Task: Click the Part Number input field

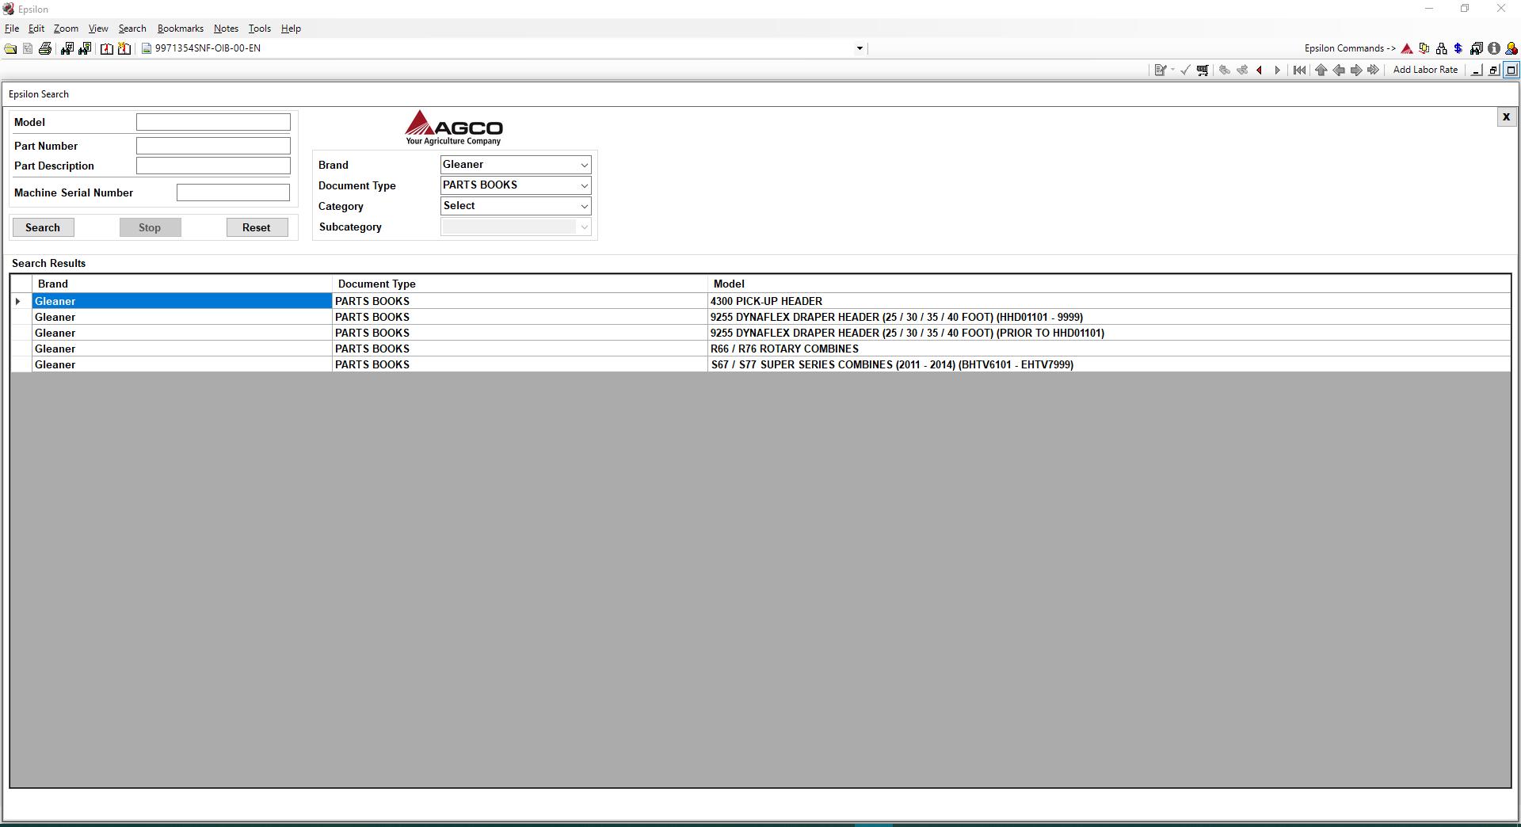Action: click(x=213, y=146)
